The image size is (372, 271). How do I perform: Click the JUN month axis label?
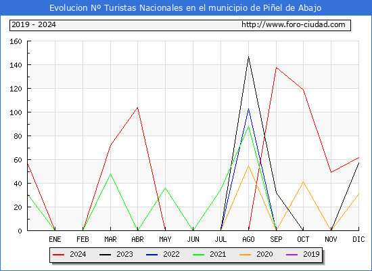(193, 239)
